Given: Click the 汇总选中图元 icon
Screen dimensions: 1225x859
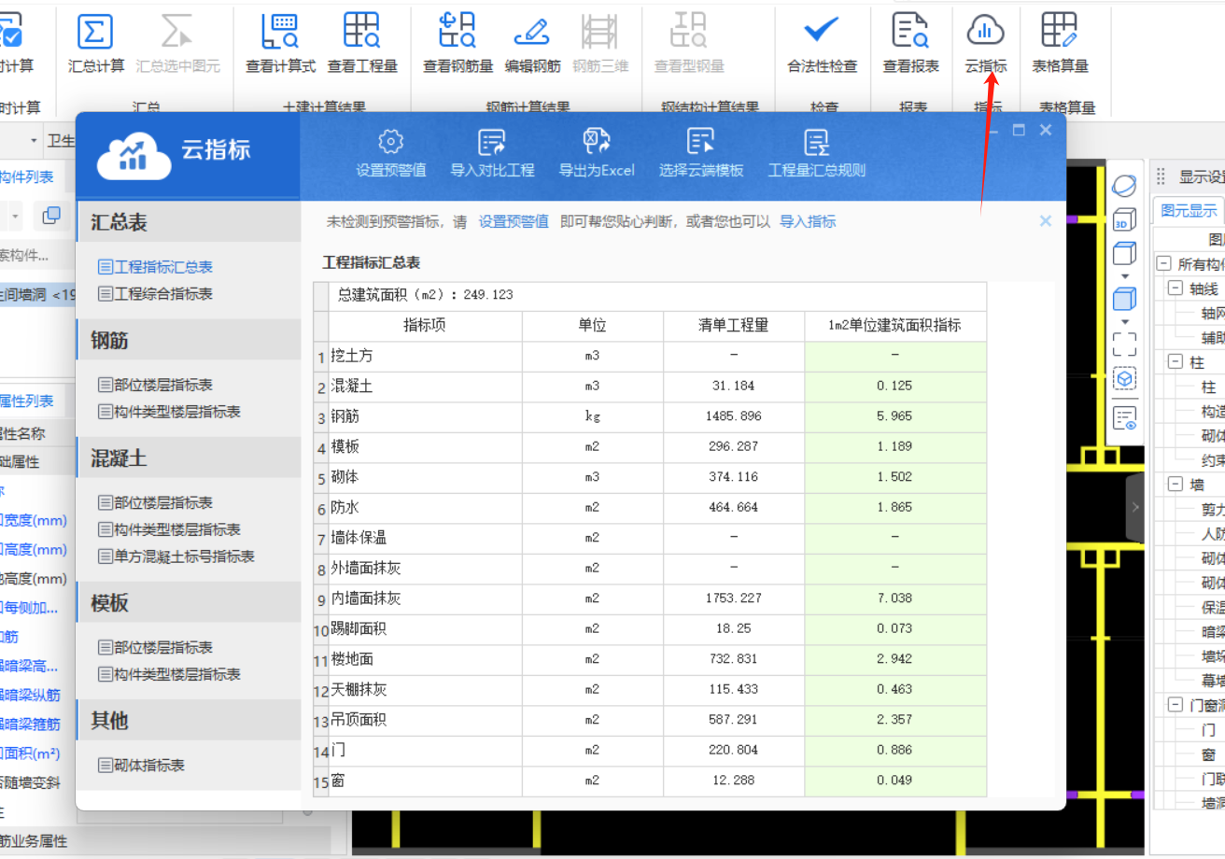Looking at the screenshot, I should tap(177, 32).
